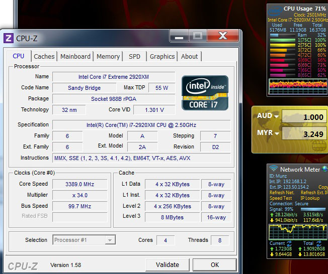The width and height of the screenshot is (328, 274).
Task: Click the Ram usage bar in CPU gadget
Action: (283, 35)
